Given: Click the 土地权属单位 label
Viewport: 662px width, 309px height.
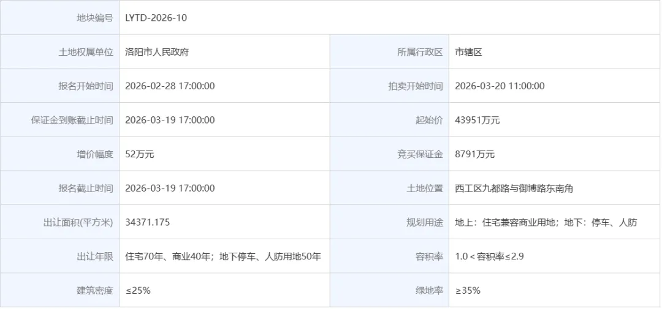Looking at the screenshot, I should (86, 52).
